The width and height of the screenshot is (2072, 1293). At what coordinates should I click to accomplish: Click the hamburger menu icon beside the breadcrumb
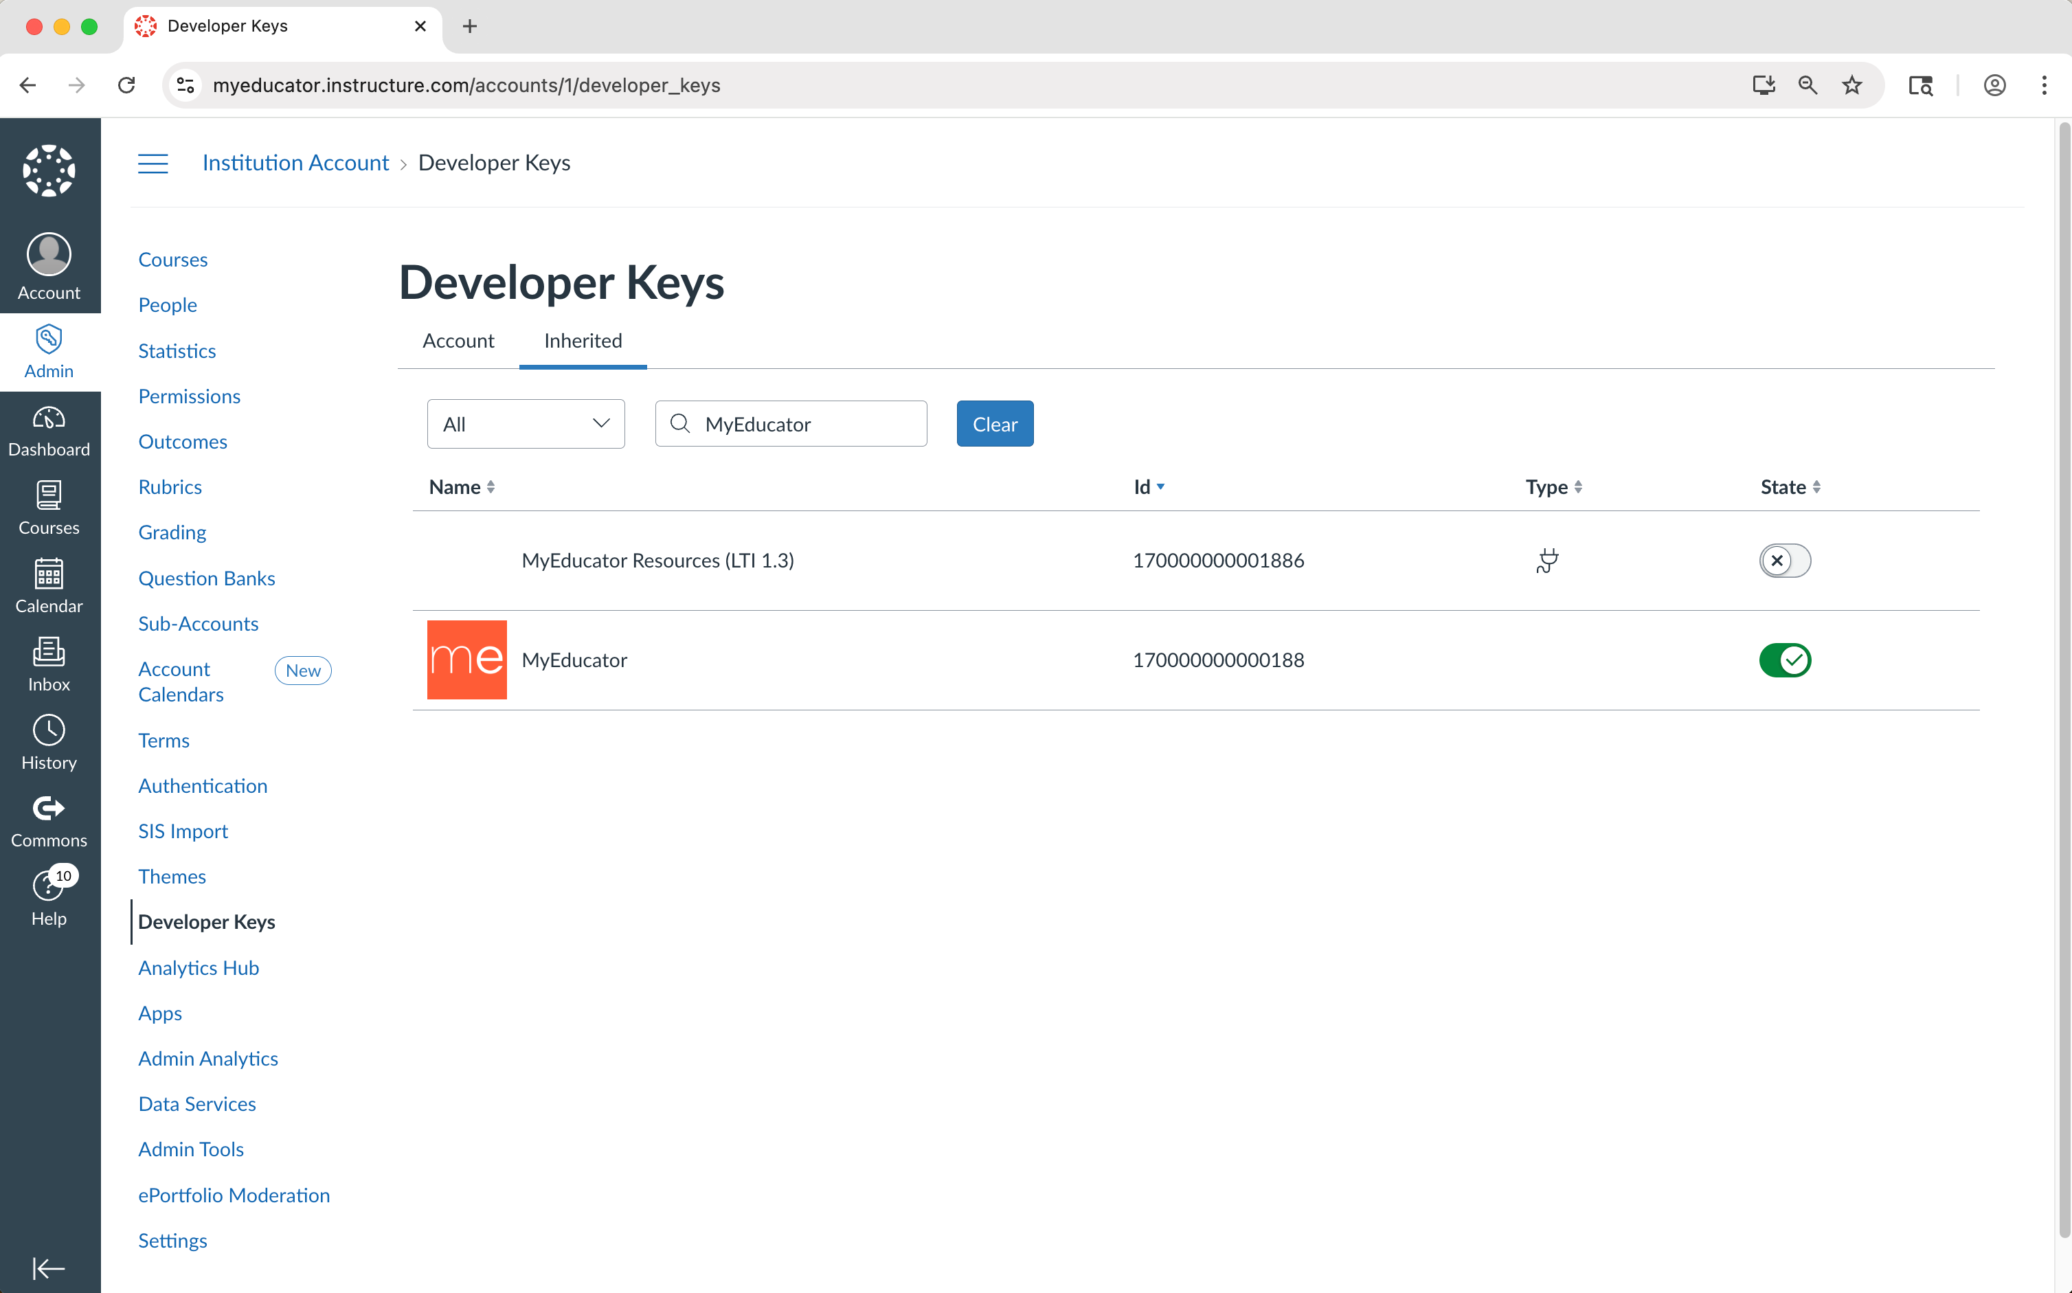tap(153, 162)
